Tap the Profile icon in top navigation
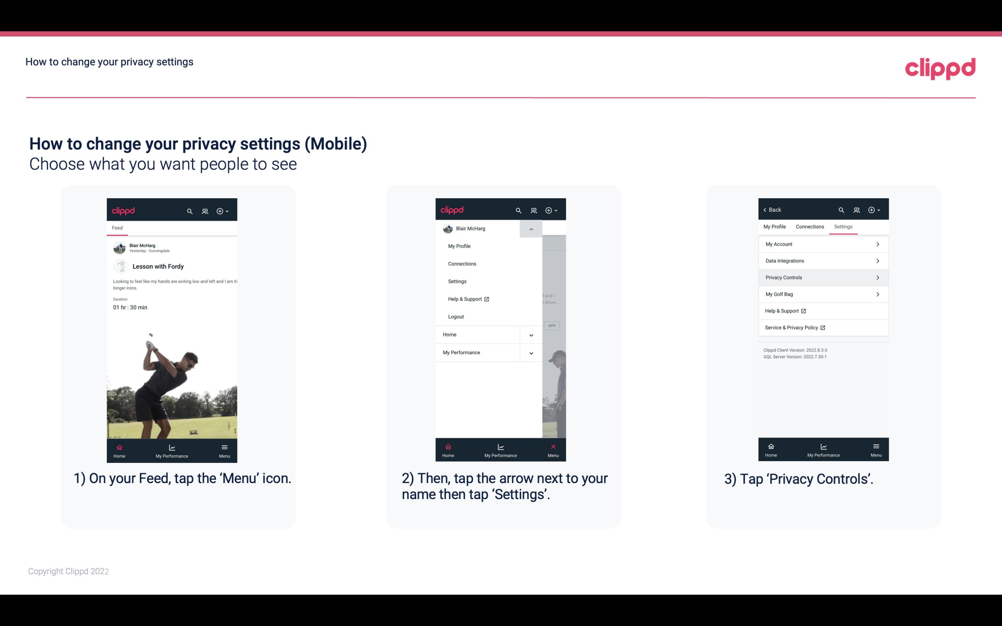The height and width of the screenshot is (626, 1002). (x=205, y=210)
